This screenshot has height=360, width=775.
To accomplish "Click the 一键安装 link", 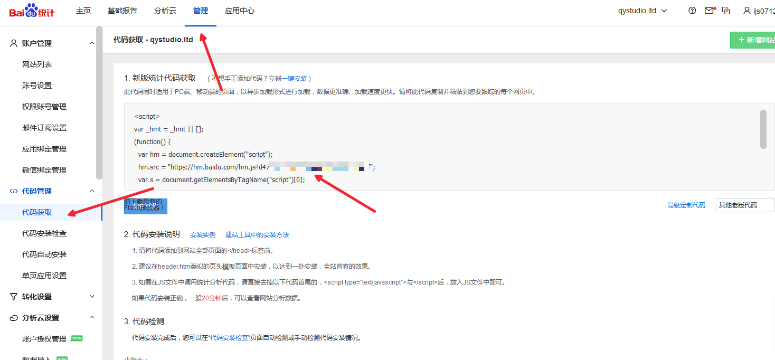I will pos(294,78).
